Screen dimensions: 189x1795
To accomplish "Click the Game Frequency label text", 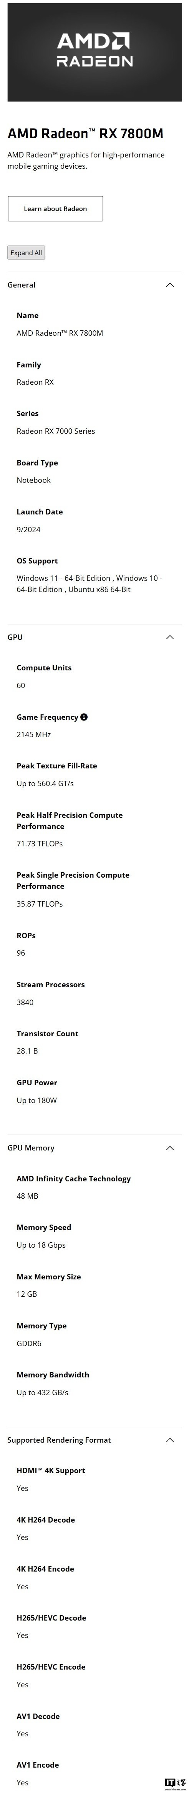I will click(47, 717).
